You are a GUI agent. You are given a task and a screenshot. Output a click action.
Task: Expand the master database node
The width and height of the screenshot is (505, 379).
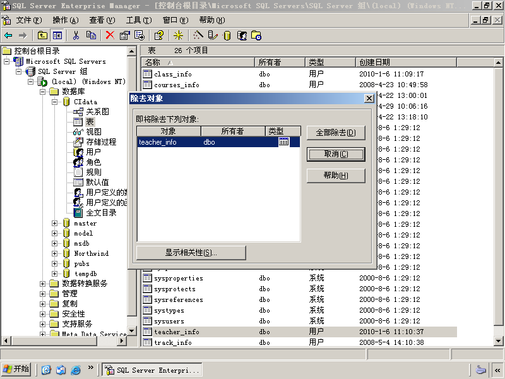pos(54,223)
